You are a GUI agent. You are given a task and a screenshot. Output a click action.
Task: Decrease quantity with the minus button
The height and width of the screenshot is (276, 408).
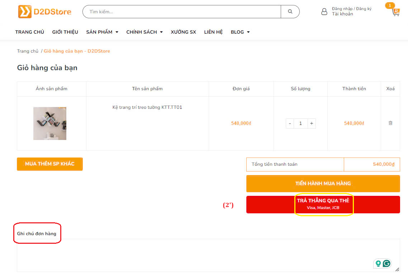[290, 124]
